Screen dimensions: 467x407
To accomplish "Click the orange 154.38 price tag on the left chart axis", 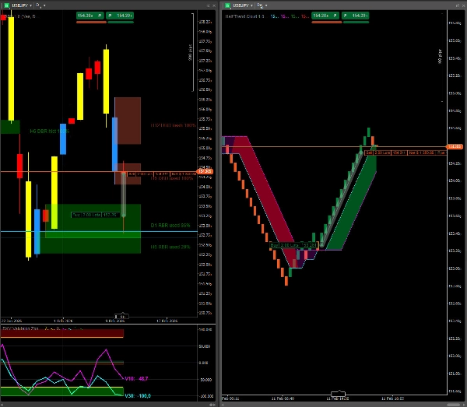I will [205, 171].
